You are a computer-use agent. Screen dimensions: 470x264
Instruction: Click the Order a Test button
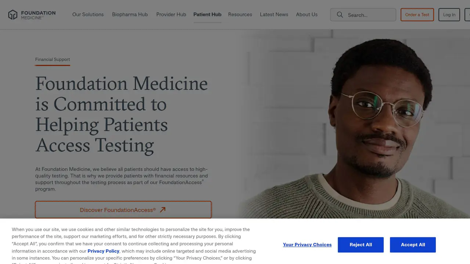point(417,15)
